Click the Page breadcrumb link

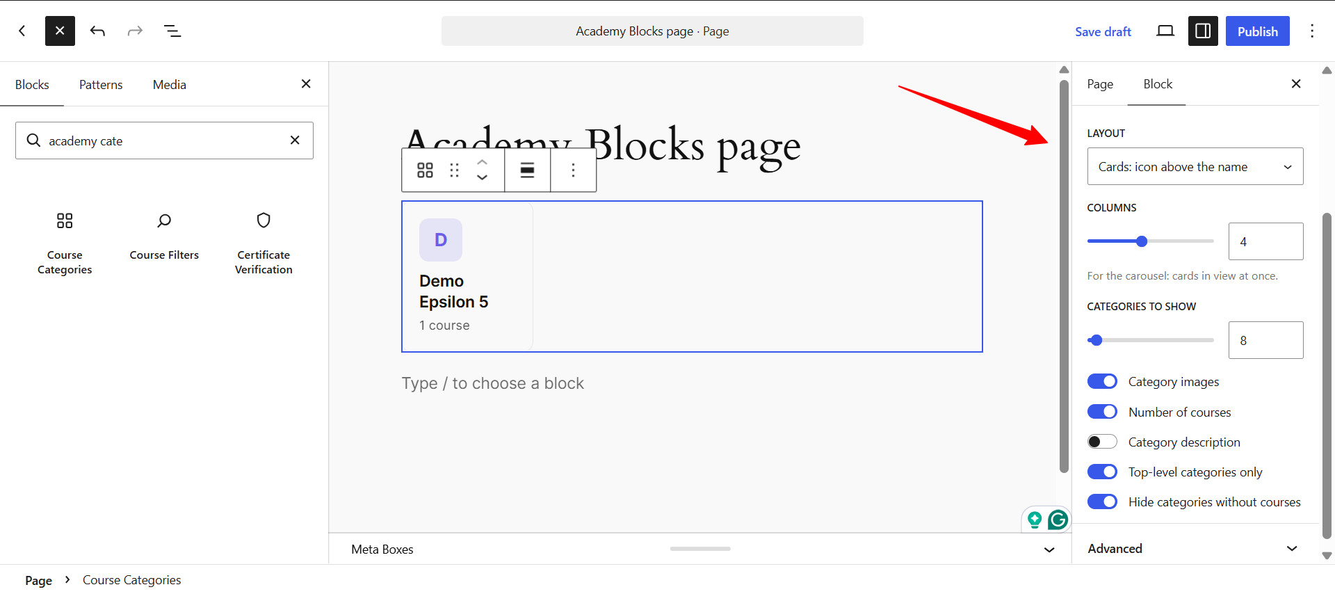(39, 580)
